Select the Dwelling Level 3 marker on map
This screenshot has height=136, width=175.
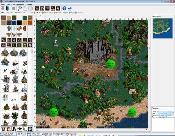coord(132,112)
